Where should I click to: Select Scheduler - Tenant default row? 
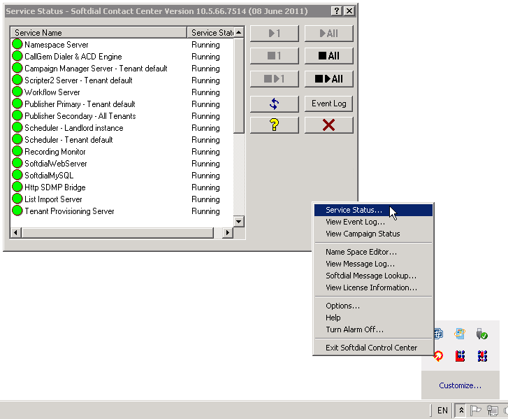tap(122, 140)
